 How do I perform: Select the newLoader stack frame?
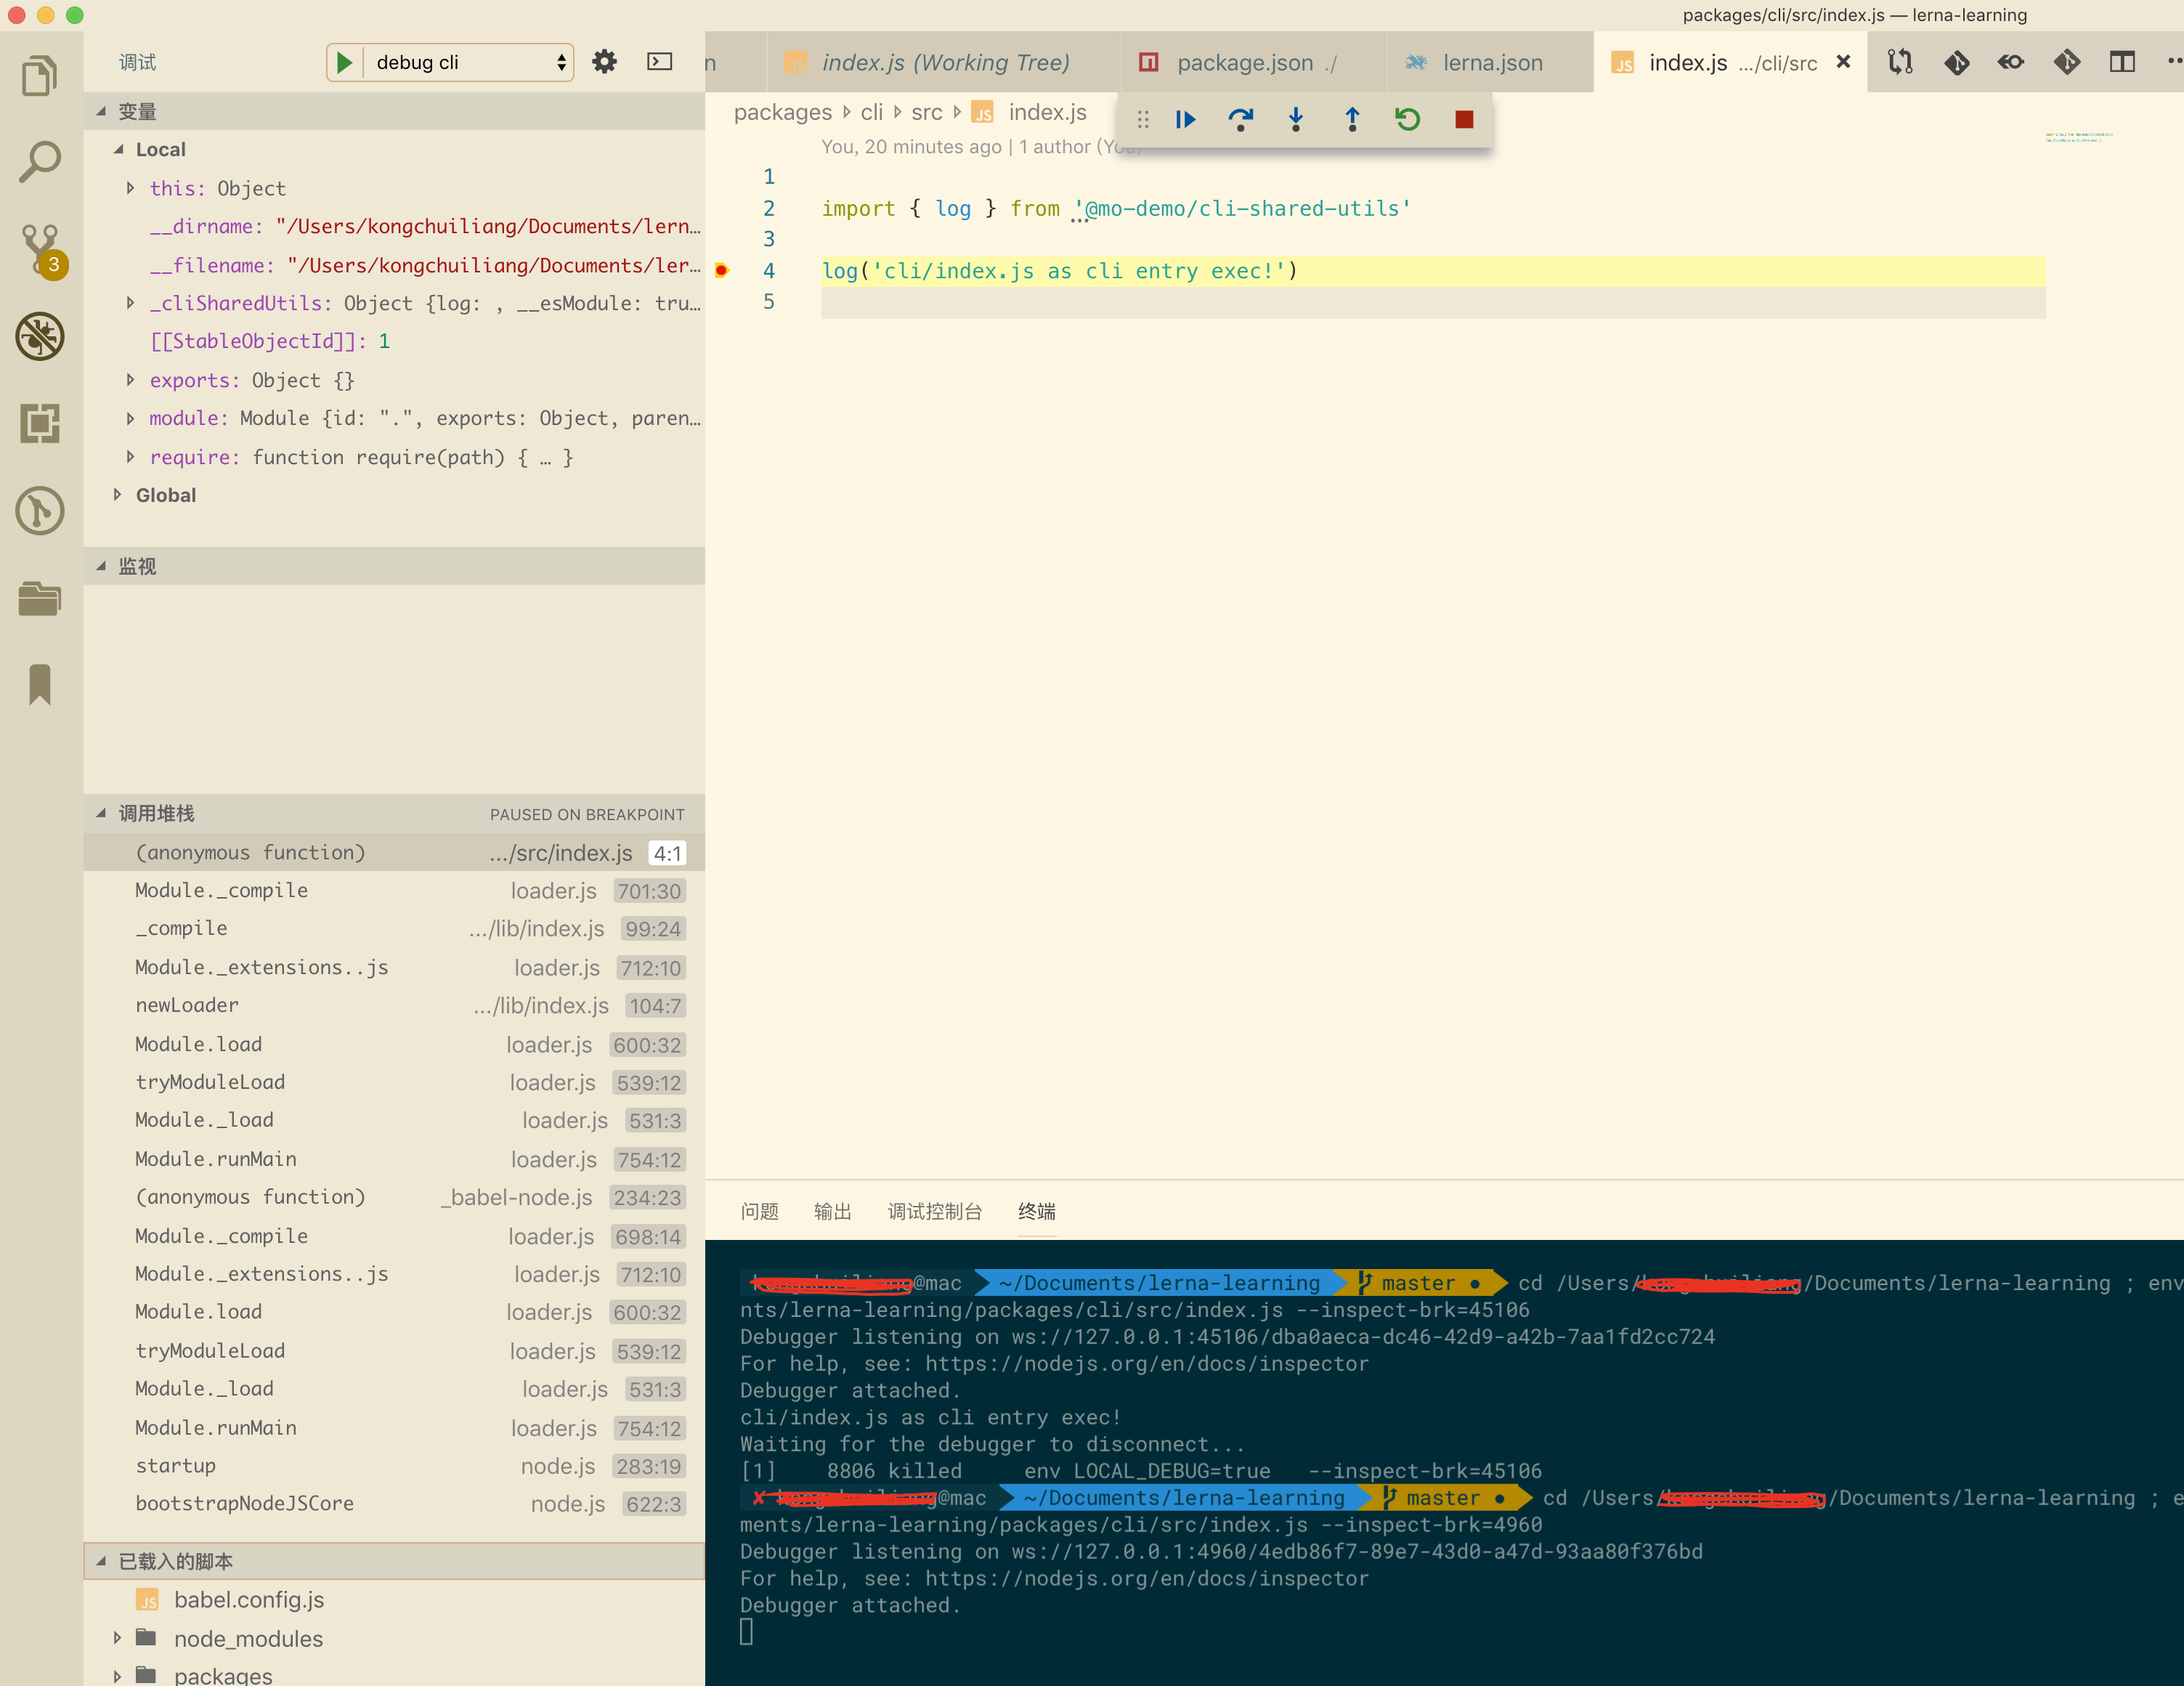[x=187, y=1005]
